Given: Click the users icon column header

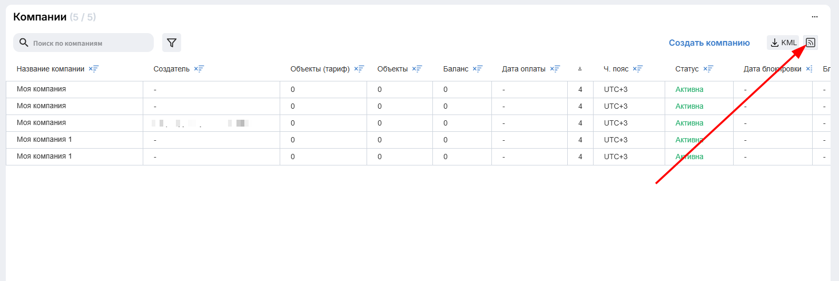Looking at the screenshot, I should click(x=580, y=69).
